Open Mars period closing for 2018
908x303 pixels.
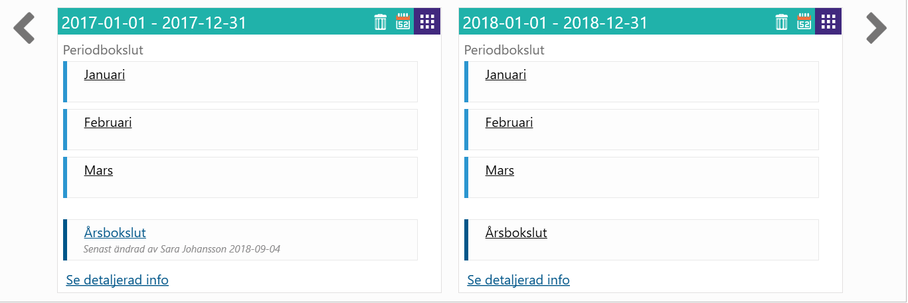pyautogui.click(x=499, y=170)
